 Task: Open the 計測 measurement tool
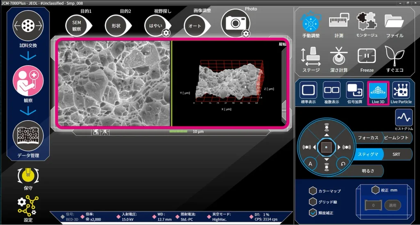pos(339,21)
